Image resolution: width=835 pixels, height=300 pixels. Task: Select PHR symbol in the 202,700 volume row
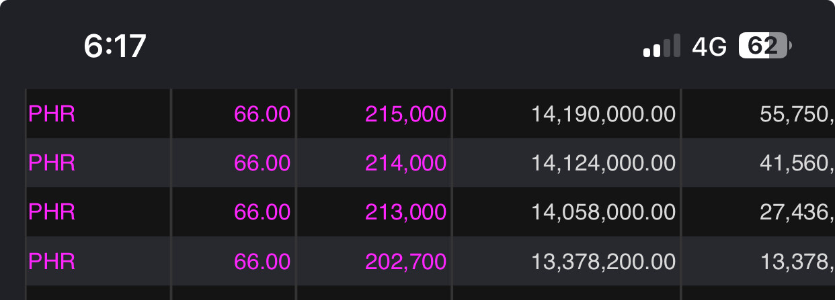[x=52, y=261]
